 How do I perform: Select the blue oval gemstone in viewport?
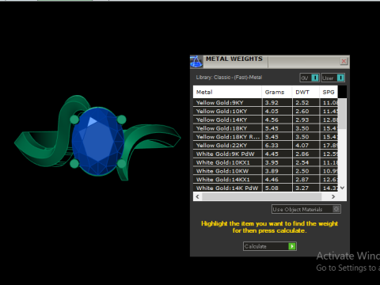point(98,142)
